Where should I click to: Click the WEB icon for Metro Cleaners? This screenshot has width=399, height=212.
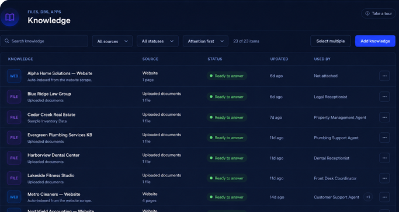pyautogui.click(x=14, y=197)
